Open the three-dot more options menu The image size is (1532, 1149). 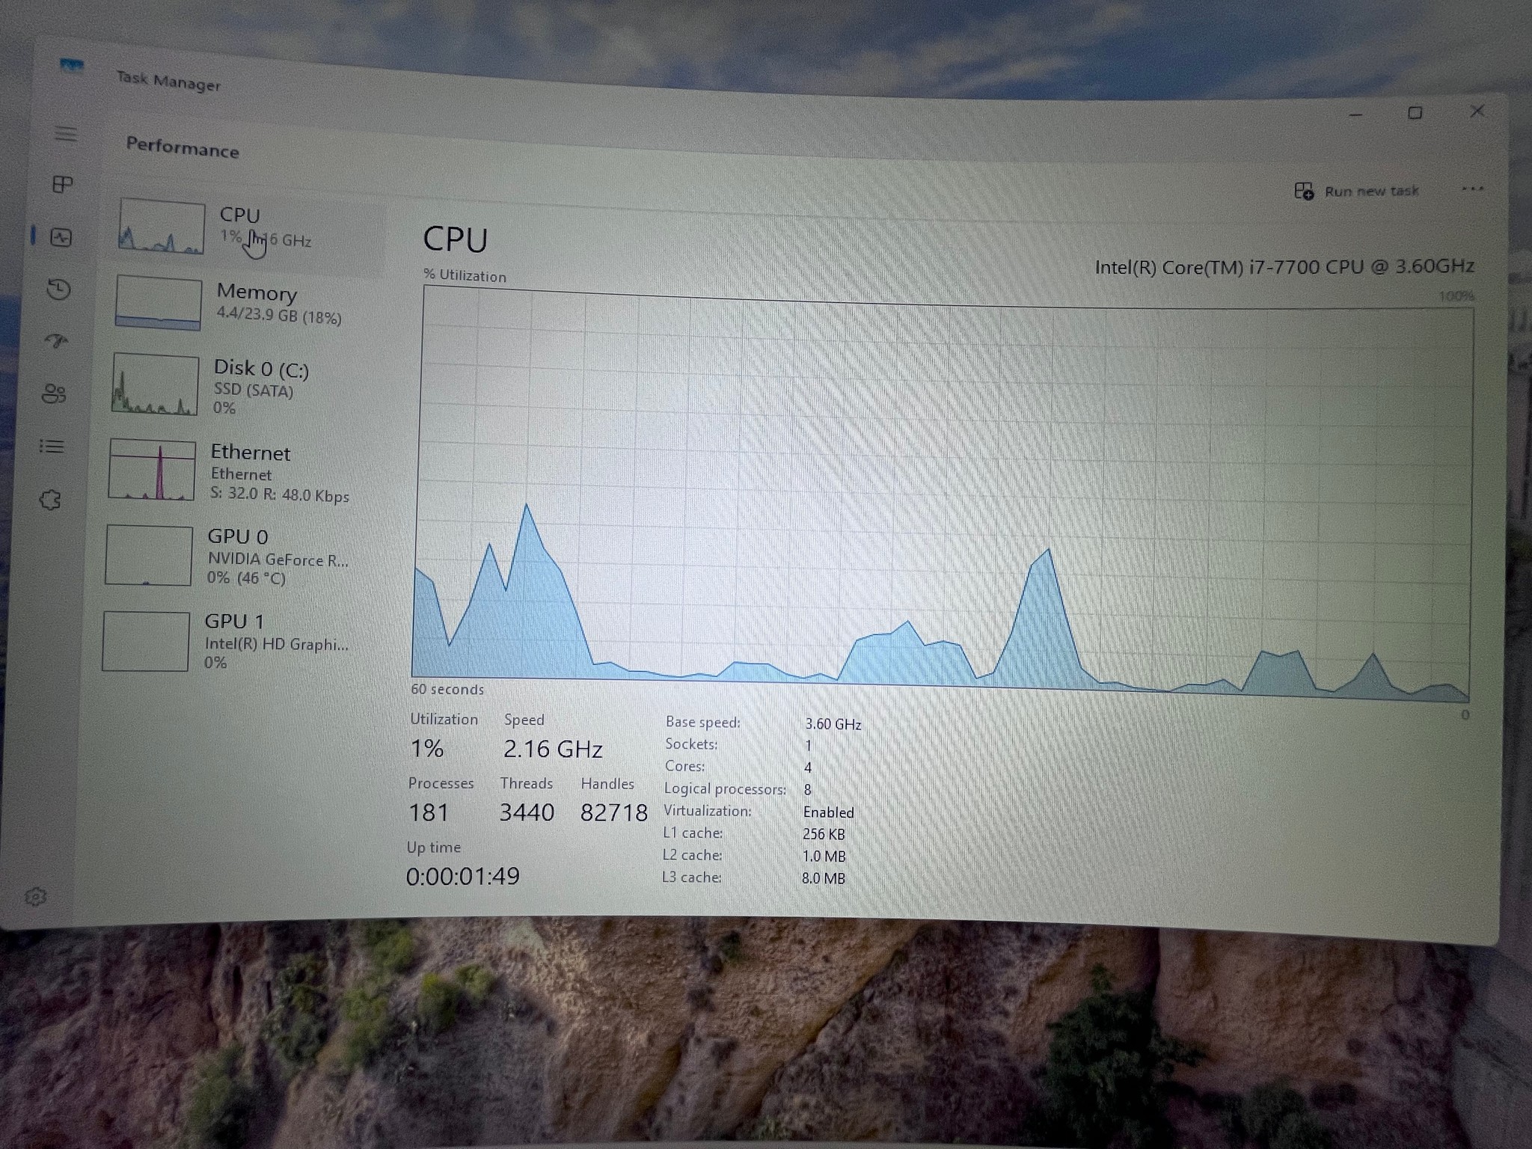point(1472,189)
